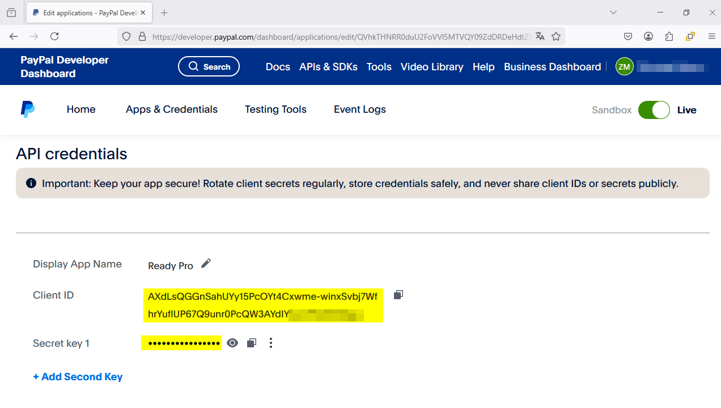
Task: Click the developer.paypal.com address bar
Action: [342, 37]
